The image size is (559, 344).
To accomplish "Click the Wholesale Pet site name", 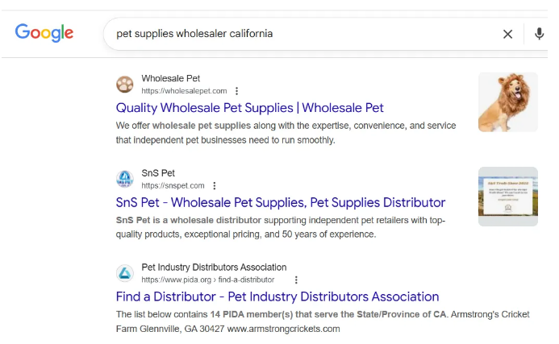I will coord(170,78).
